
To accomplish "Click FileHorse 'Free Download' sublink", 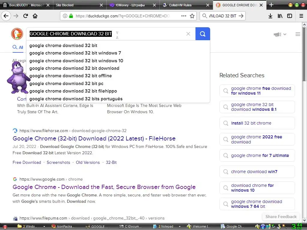I will (x=27, y=163).
